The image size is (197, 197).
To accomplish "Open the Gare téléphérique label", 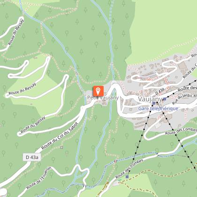I will pyautogui.click(x=158, y=108).
